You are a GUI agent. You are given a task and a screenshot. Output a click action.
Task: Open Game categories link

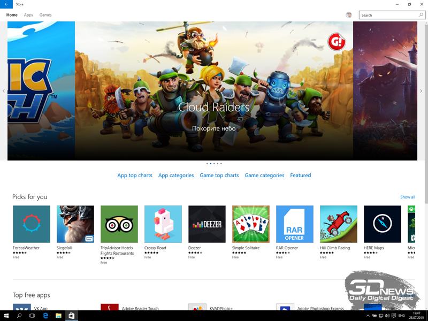[264, 175]
